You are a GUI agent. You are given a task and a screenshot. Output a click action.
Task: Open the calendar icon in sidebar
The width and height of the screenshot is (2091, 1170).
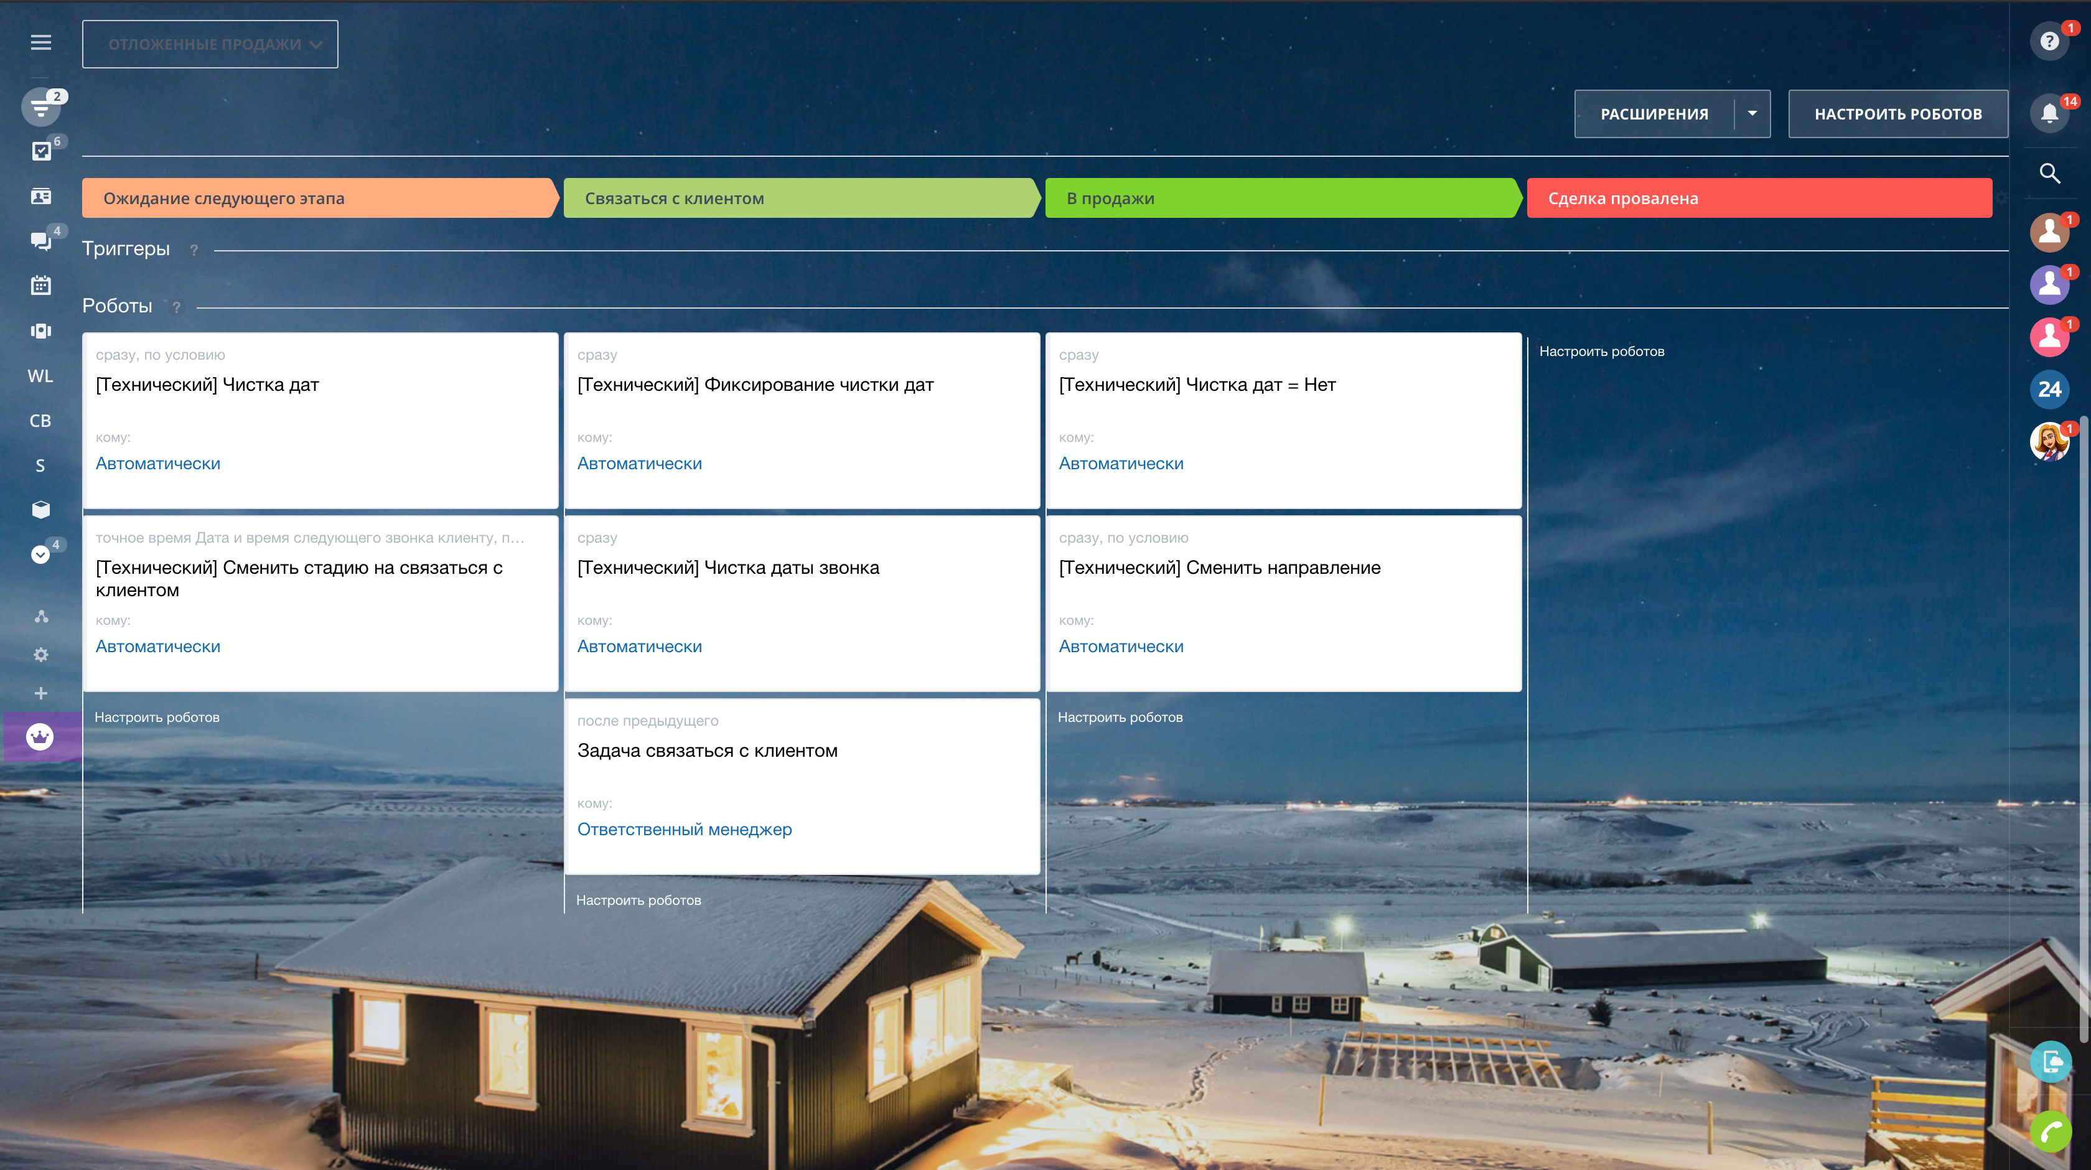40,286
